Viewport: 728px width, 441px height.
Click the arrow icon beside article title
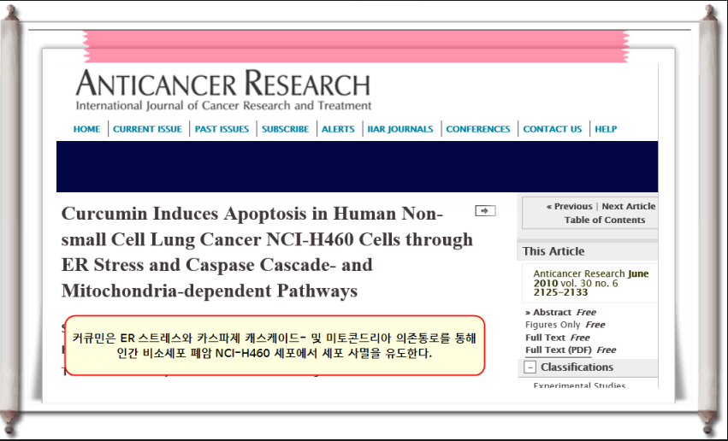click(x=485, y=210)
